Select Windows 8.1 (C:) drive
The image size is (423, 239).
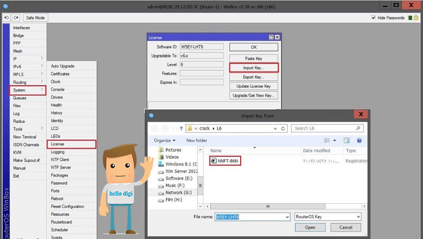(x=178, y=164)
